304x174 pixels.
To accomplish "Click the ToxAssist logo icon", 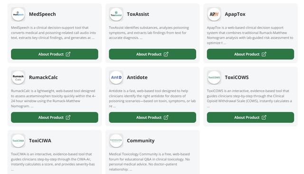I will (116, 14).
